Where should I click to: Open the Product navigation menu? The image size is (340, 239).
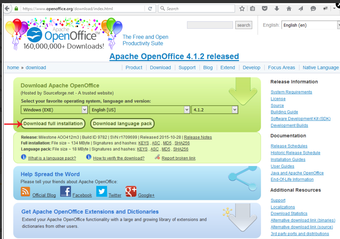coord(134,68)
